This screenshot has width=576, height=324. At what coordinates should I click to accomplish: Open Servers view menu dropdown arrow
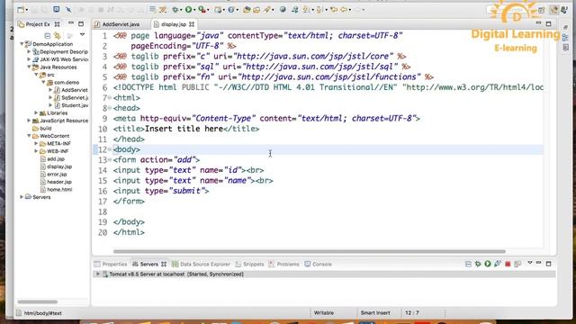click(530, 263)
